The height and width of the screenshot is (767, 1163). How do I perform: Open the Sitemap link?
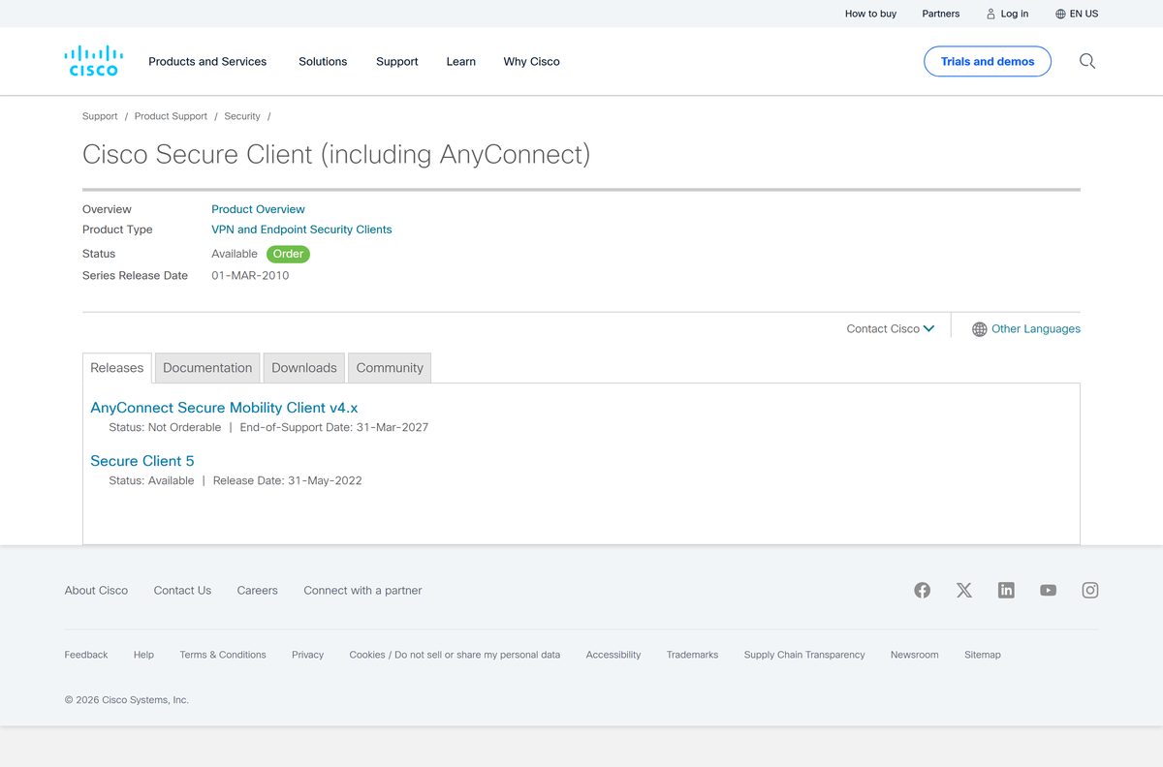(x=983, y=655)
